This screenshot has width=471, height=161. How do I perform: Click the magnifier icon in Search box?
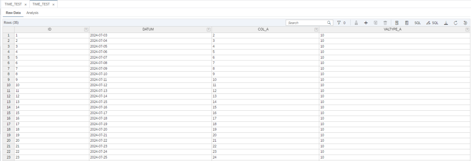[329, 23]
